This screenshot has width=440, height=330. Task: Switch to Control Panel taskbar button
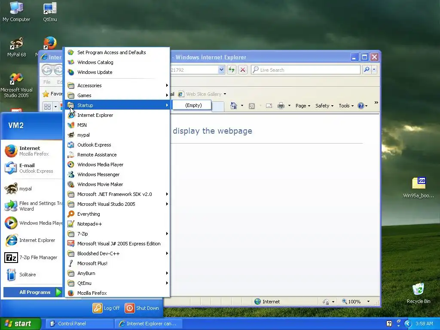(79, 324)
